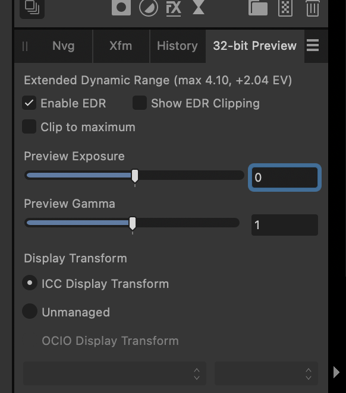Open the Layer Effects fx icon
The image size is (346, 393).
[x=174, y=8]
